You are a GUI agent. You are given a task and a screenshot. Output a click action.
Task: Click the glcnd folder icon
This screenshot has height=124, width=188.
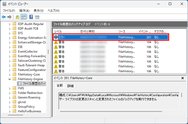coord(14,102)
